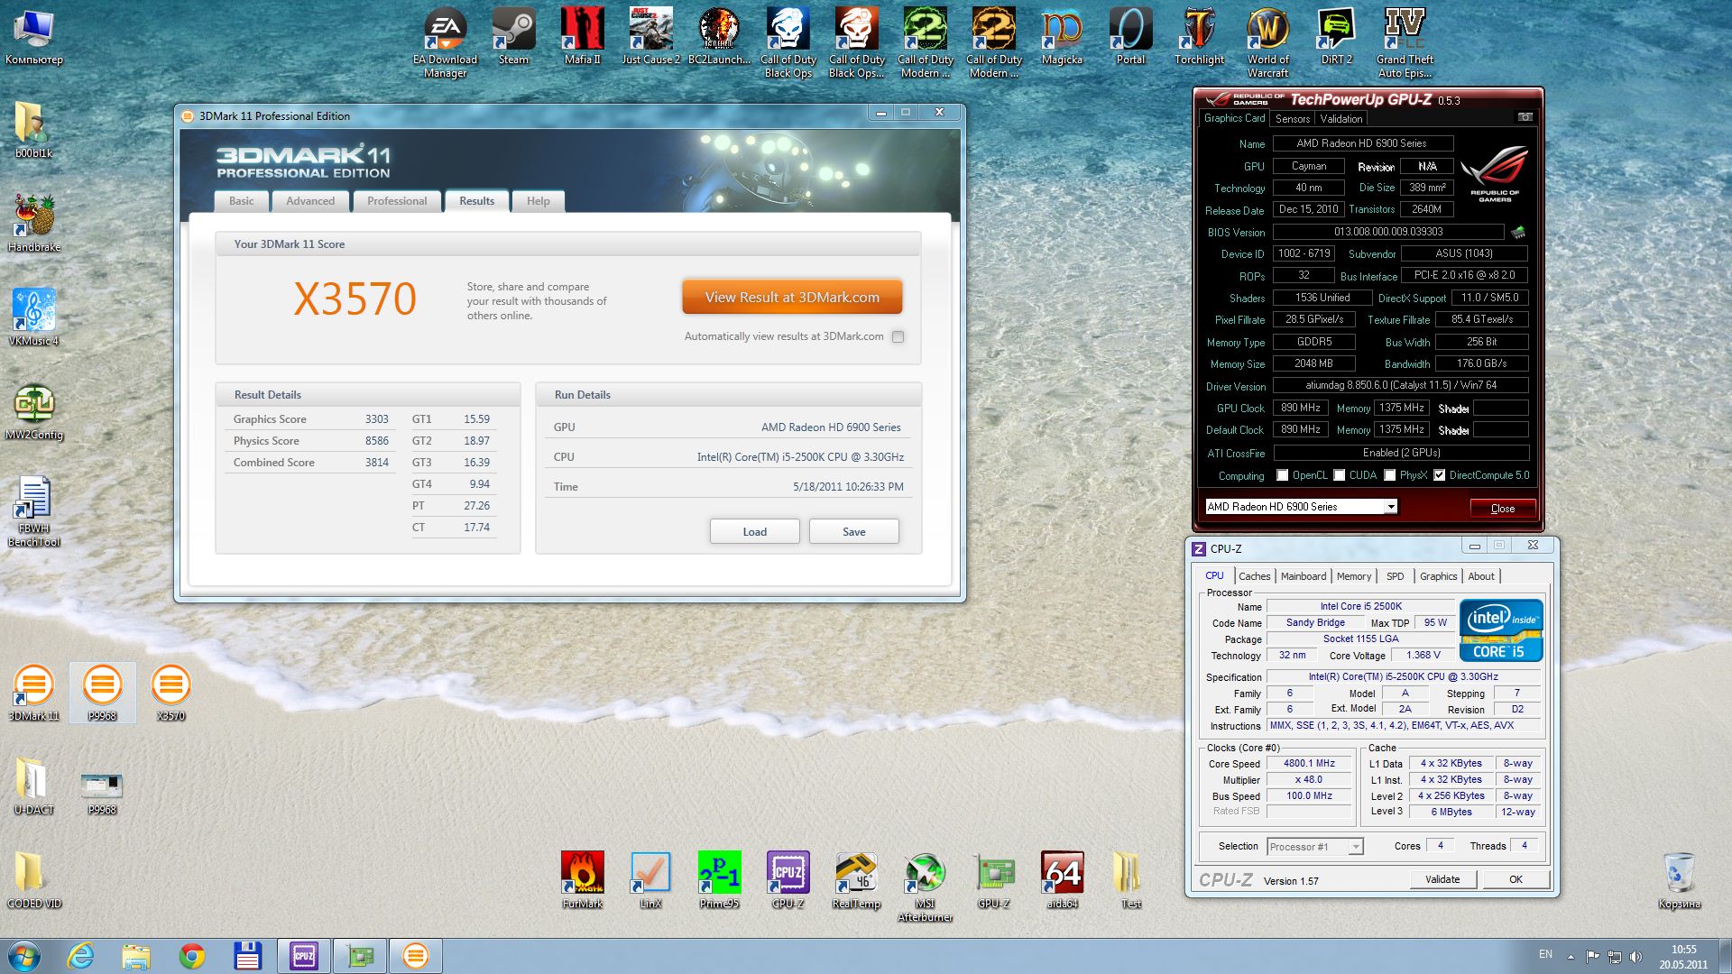This screenshot has width=1732, height=974.
Task: Toggle the CUDA checkbox in GPU-Z
Action: (1339, 474)
